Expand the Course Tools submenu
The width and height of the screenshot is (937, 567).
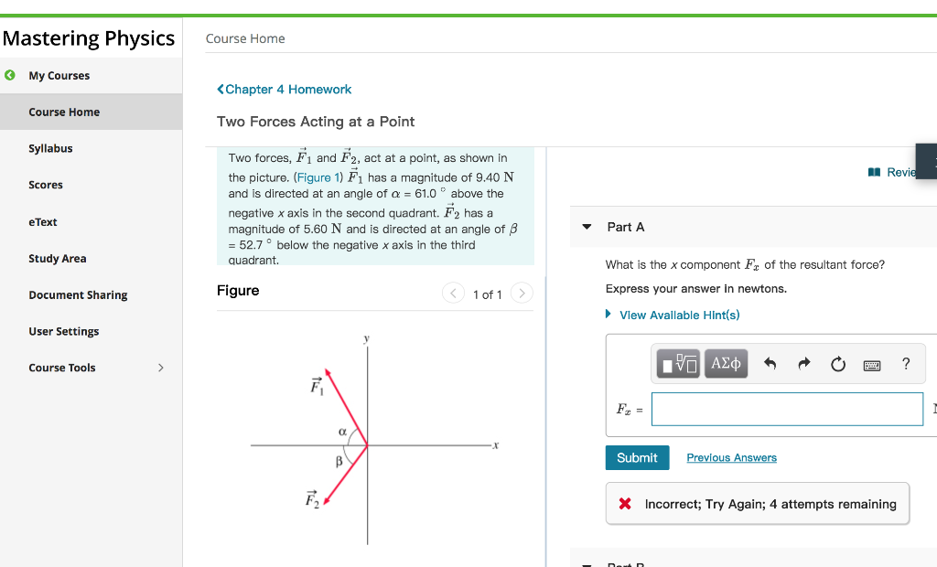click(x=160, y=368)
